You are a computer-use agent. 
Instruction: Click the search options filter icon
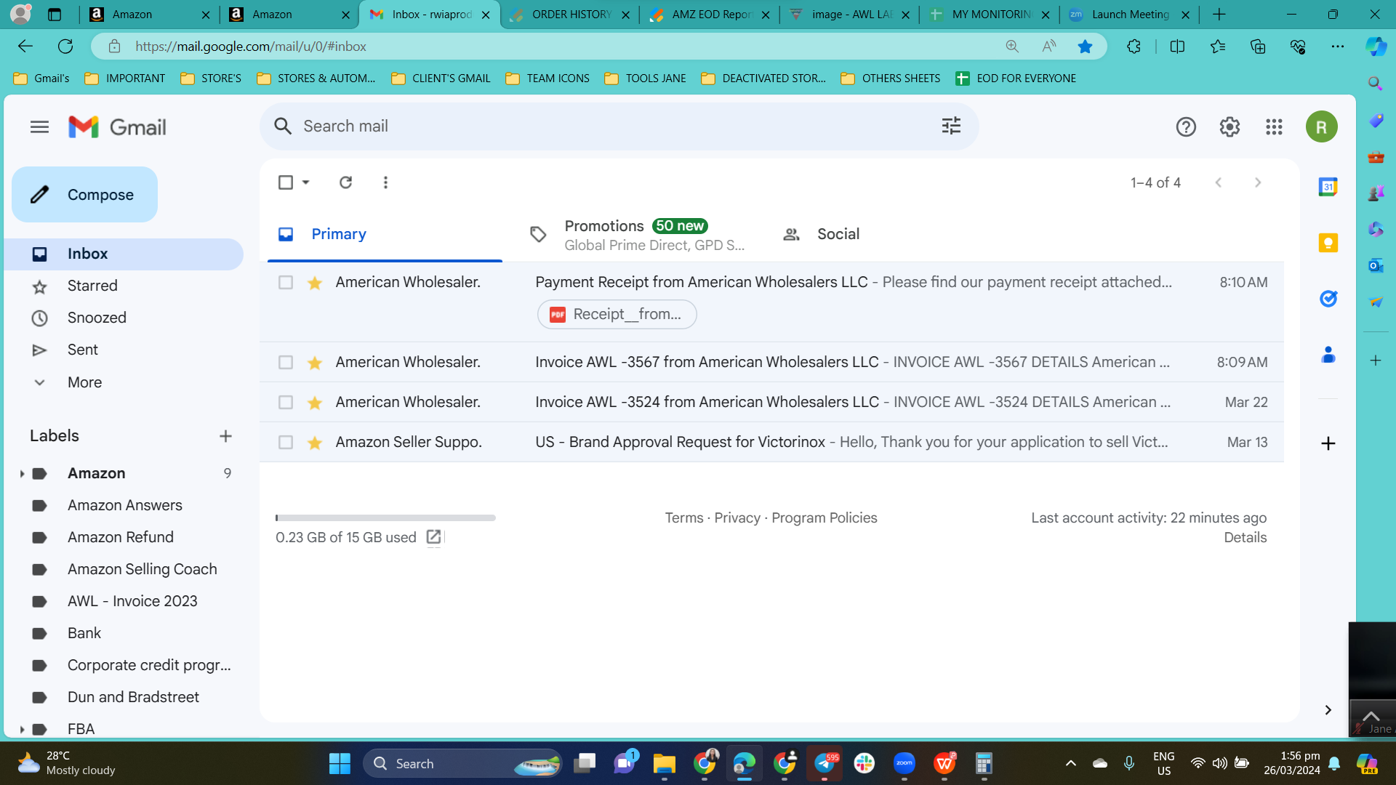pos(951,126)
